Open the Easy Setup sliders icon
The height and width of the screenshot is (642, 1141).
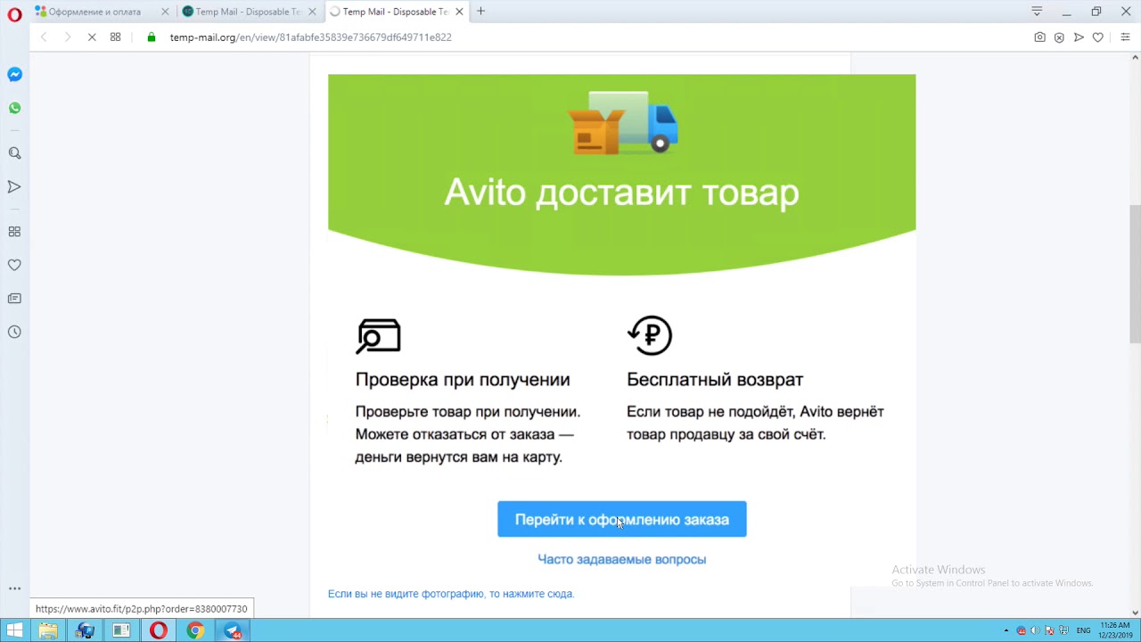1125,37
